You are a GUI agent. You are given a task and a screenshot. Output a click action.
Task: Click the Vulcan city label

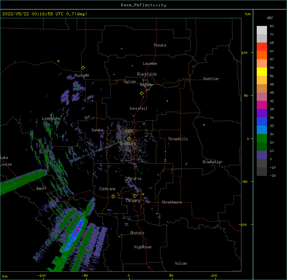181,263
